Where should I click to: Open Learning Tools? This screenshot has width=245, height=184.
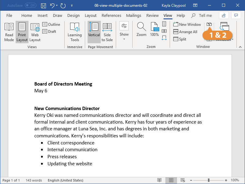tap(75, 32)
